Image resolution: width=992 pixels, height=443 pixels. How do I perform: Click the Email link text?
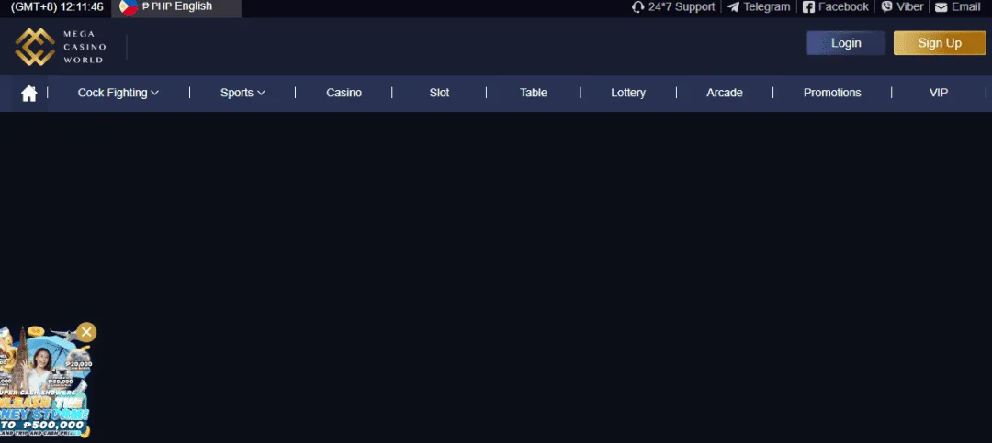[x=966, y=7]
